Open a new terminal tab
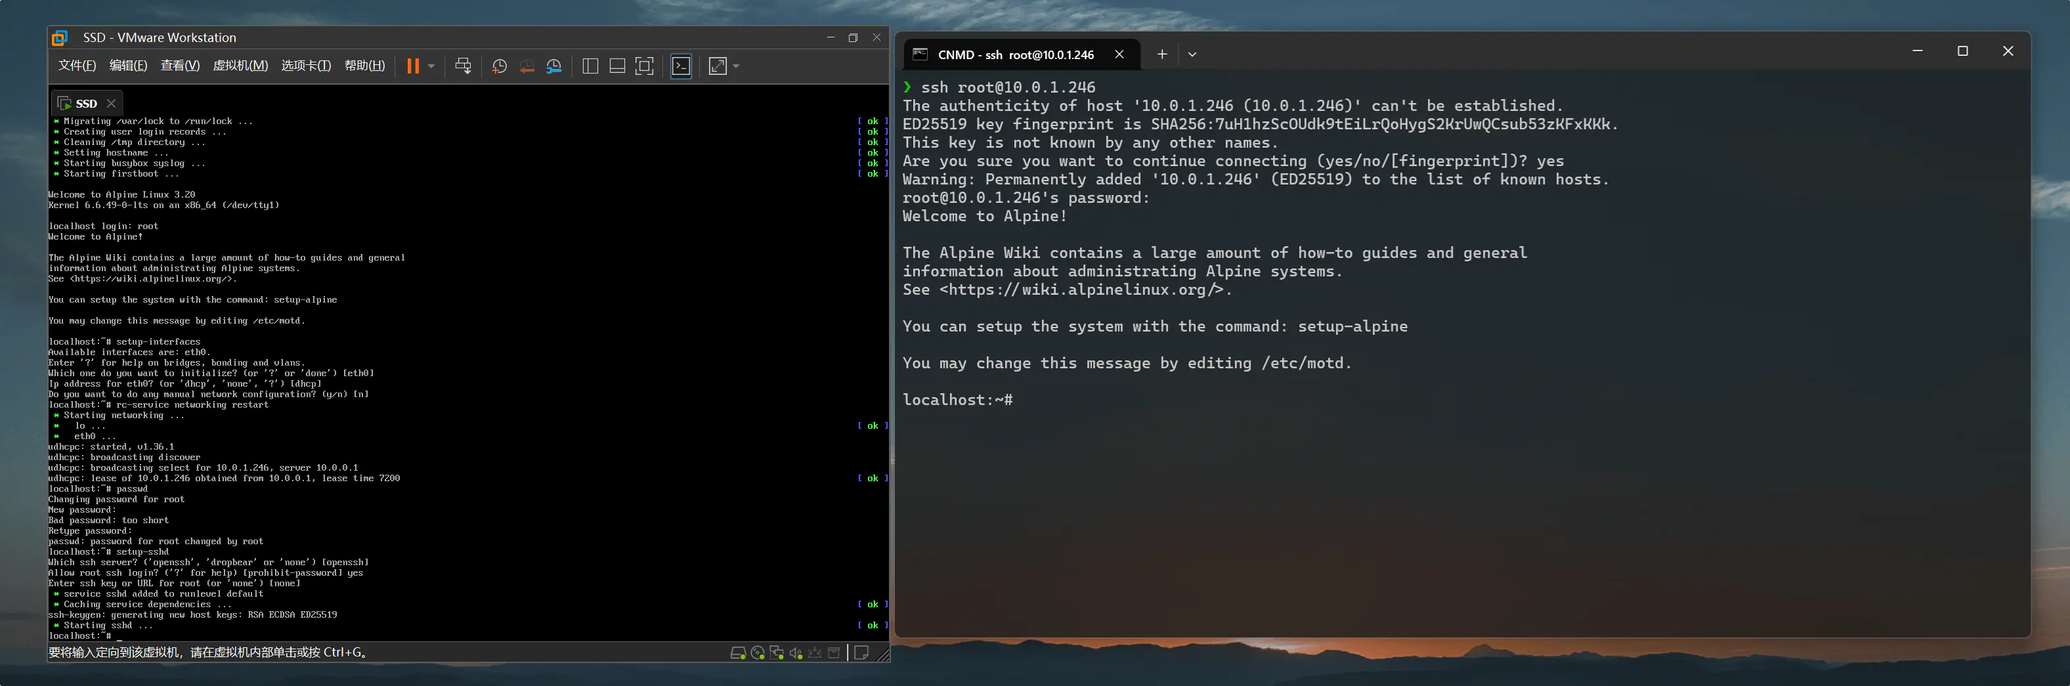 point(1161,54)
